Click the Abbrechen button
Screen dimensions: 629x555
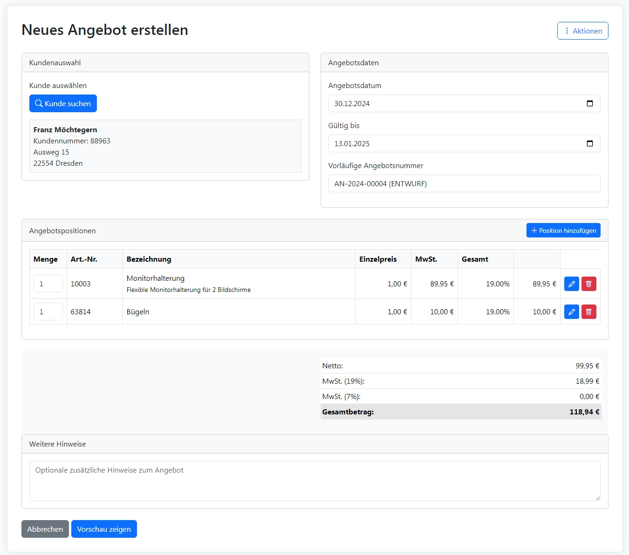(45, 529)
